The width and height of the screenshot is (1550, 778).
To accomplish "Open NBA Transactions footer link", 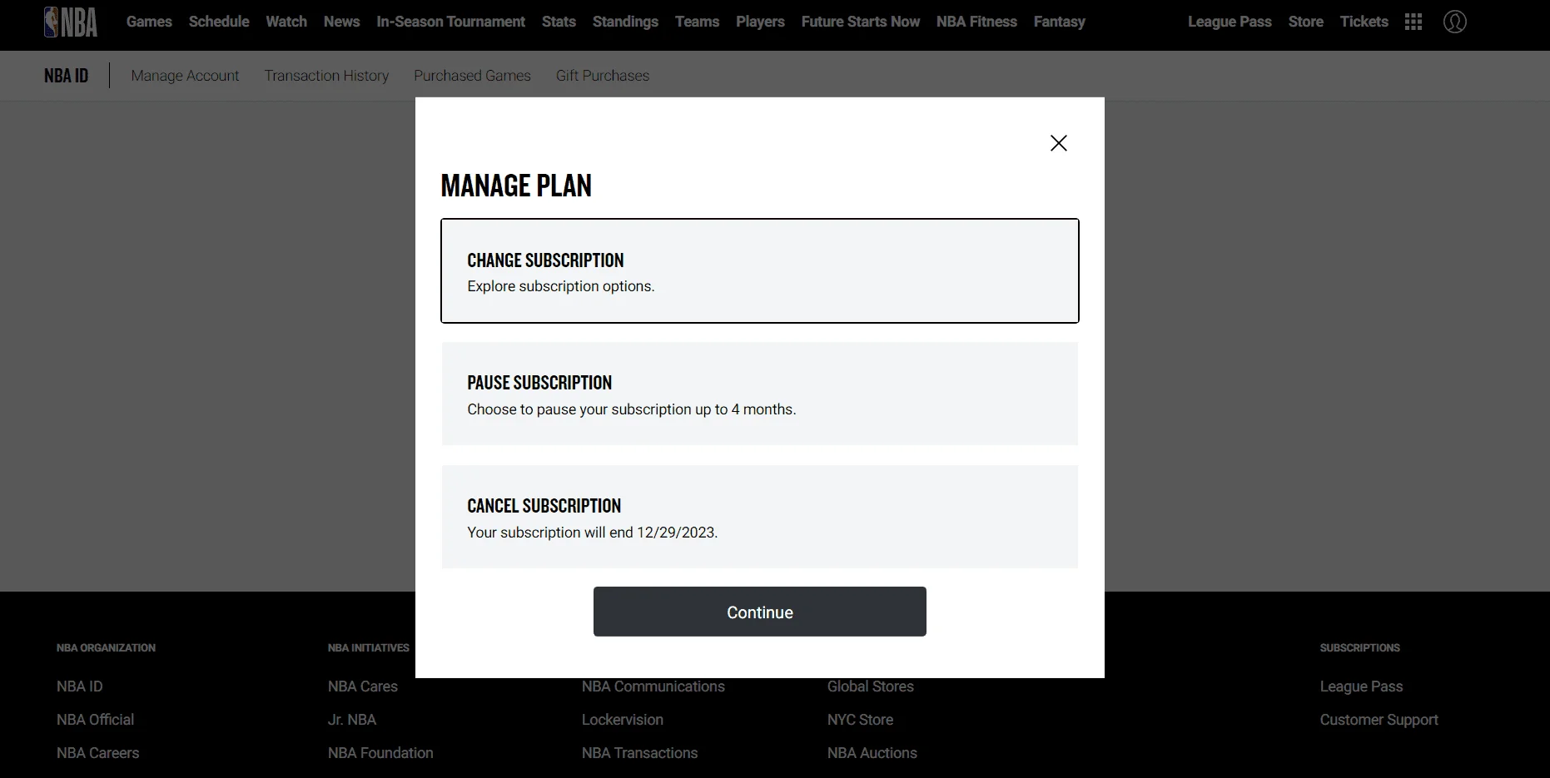I will point(639,753).
